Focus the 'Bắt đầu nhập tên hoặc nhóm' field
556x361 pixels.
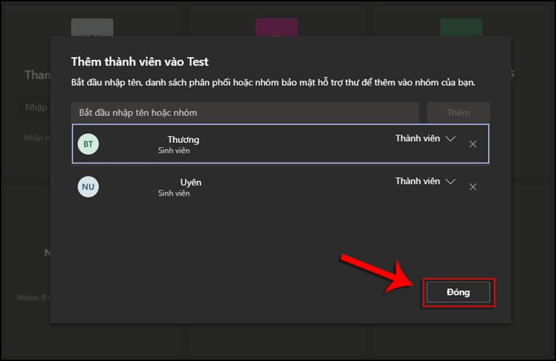click(245, 112)
